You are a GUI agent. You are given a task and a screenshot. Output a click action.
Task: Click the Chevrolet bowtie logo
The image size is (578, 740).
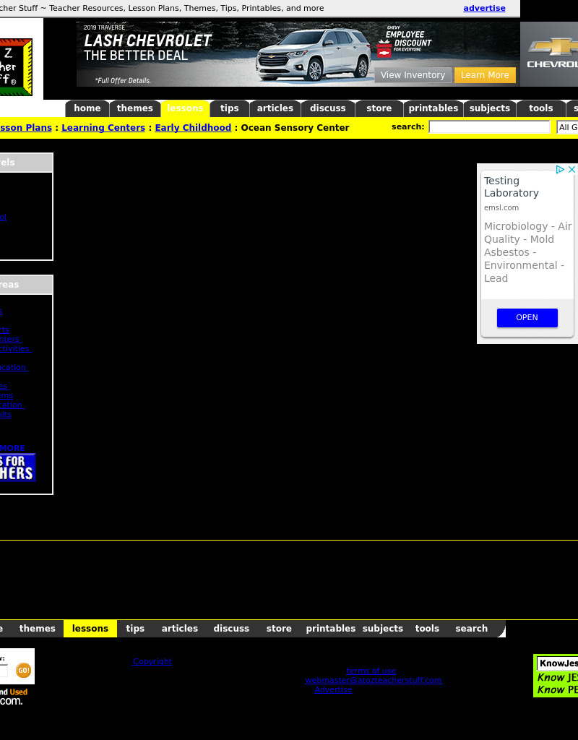(x=553, y=47)
